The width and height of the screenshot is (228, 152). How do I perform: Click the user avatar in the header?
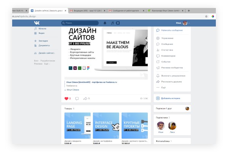click(x=185, y=23)
